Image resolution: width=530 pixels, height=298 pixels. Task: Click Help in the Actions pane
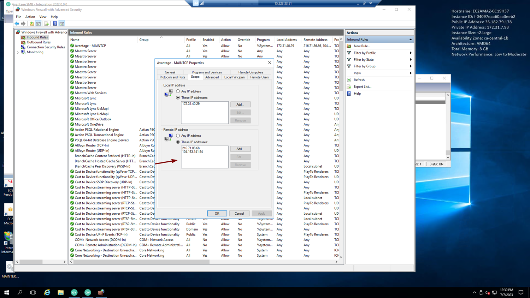(x=357, y=94)
